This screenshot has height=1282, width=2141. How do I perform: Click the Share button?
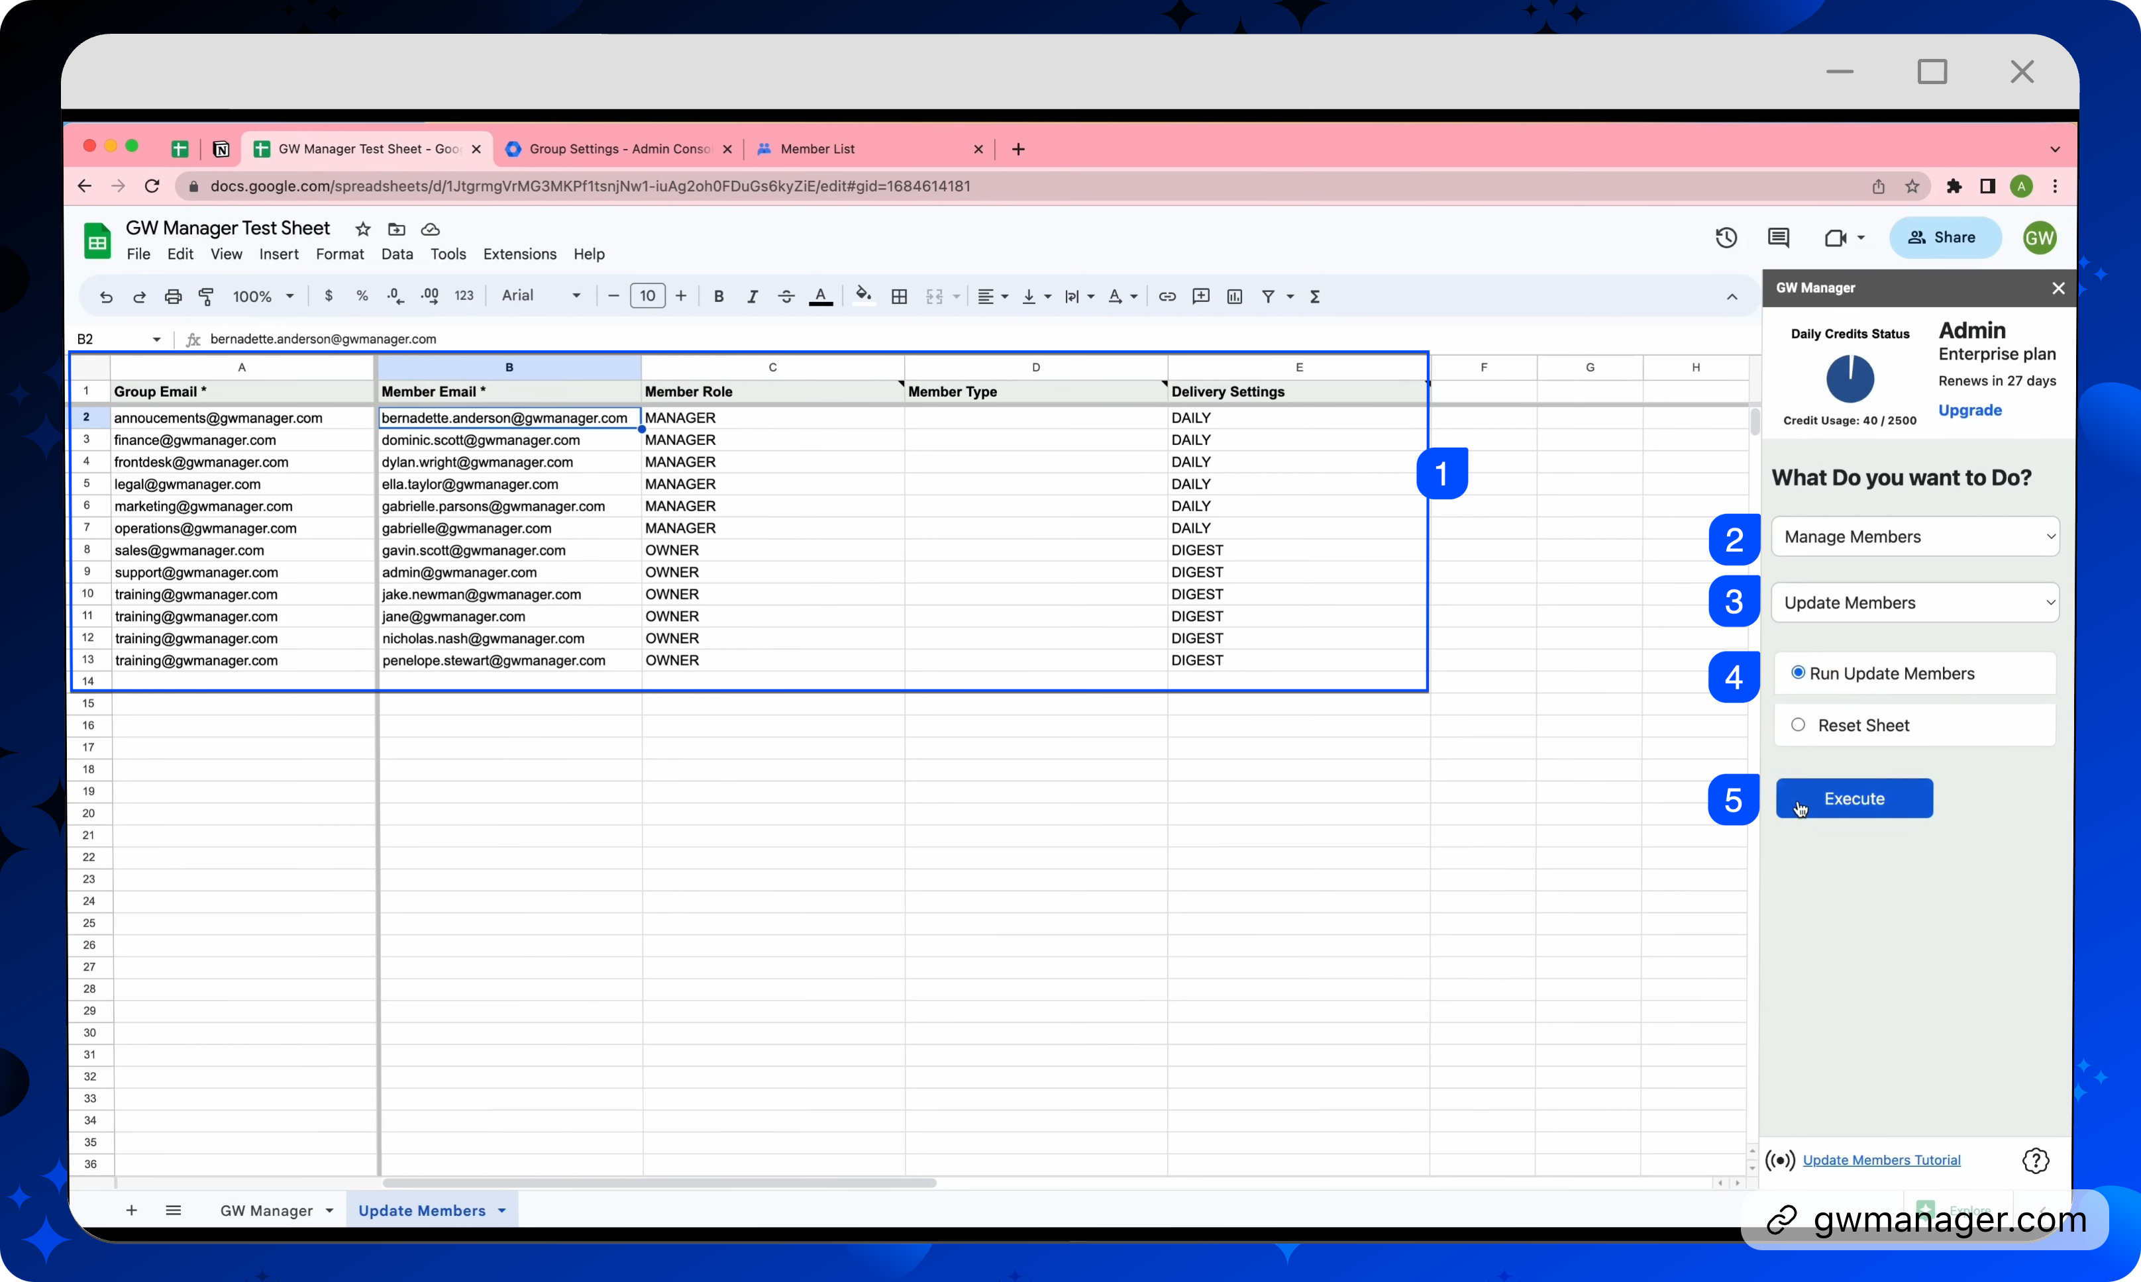1945,238
